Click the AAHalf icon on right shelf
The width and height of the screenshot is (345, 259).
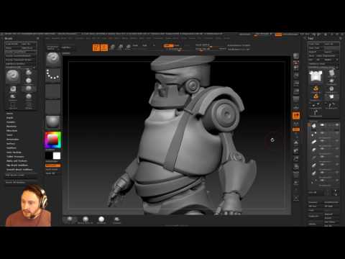(296, 91)
